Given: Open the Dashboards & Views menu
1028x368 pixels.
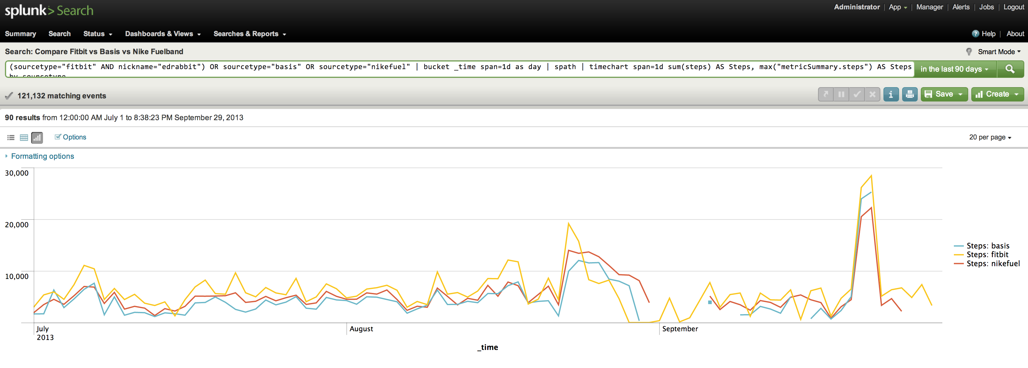Looking at the screenshot, I should pyautogui.click(x=162, y=34).
